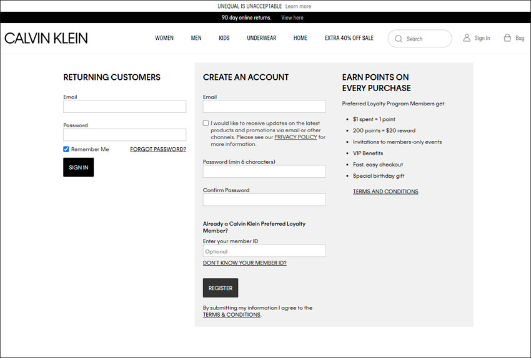Open the Underwear menu
This screenshot has width=531, height=358.
261,38
